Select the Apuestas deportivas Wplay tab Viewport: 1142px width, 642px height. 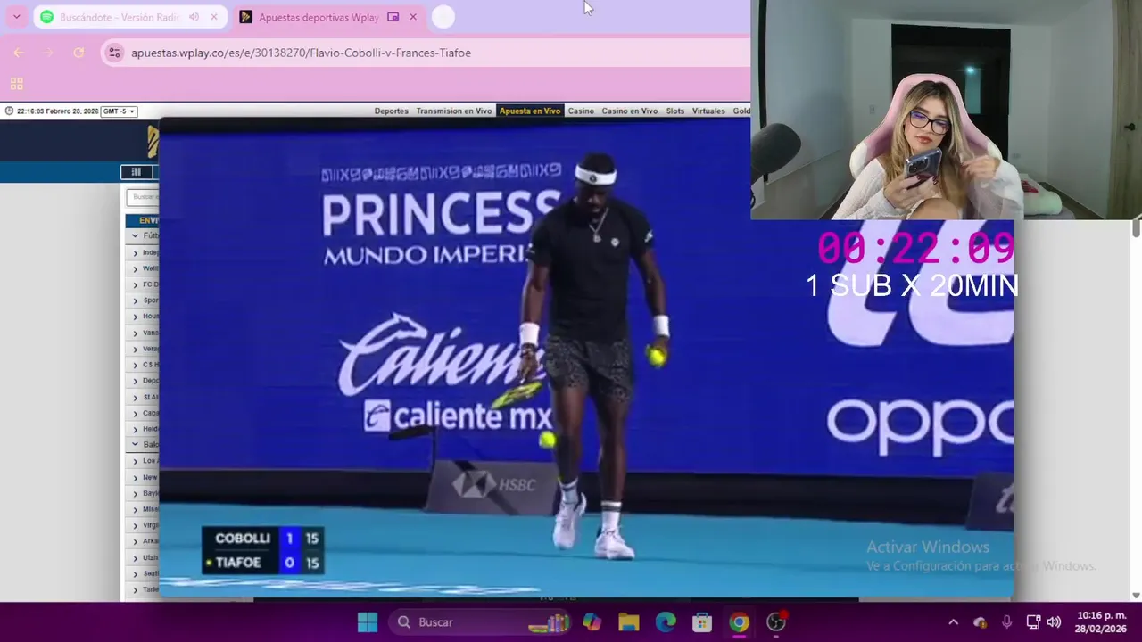click(x=319, y=17)
